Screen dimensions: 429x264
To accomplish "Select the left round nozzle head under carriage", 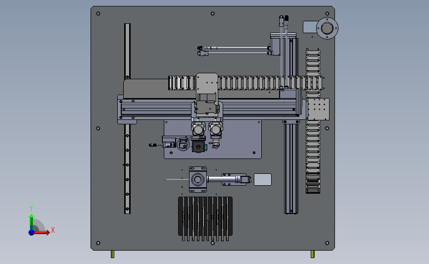I will pyautogui.click(x=198, y=129).
